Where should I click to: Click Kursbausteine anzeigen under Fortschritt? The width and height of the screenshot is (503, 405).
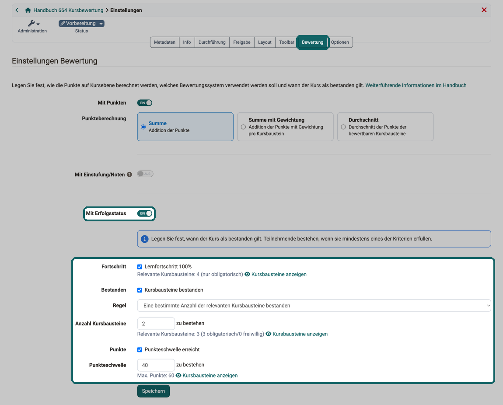(x=279, y=274)
